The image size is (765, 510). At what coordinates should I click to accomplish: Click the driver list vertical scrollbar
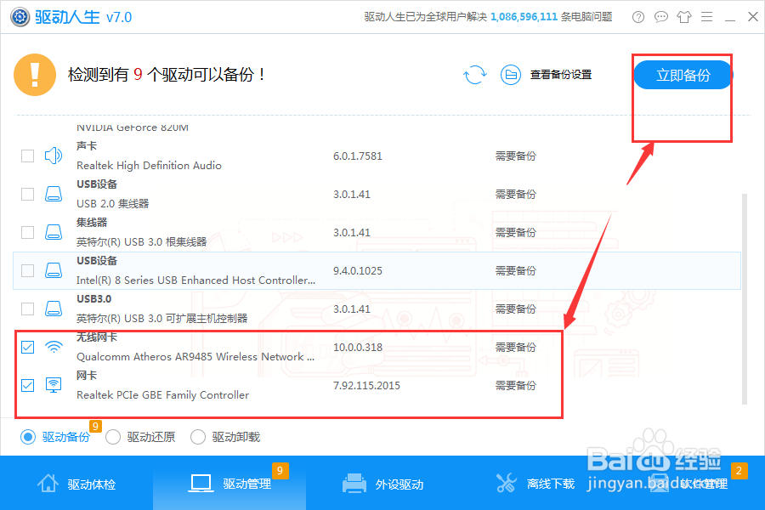(744, 298)
